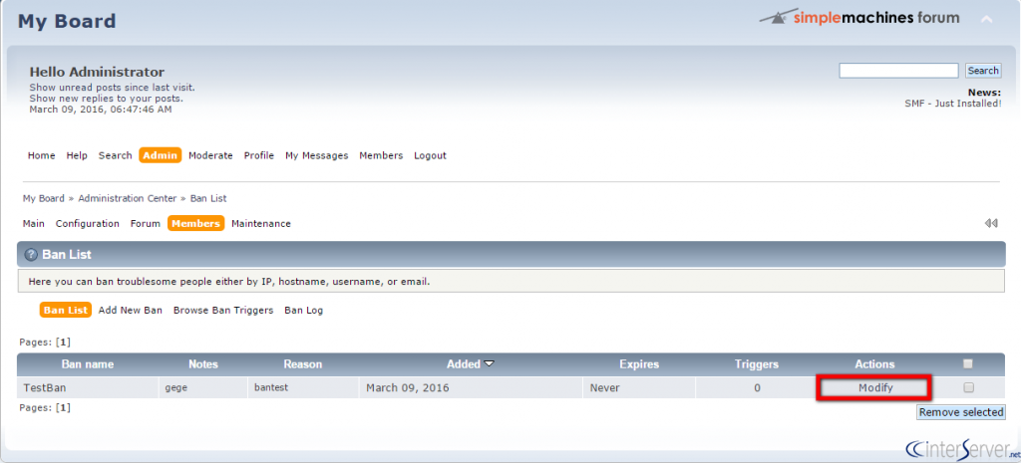Click the Search button beside the search box
This screenshot has height=463, width=1021.
tap(983, 71)
